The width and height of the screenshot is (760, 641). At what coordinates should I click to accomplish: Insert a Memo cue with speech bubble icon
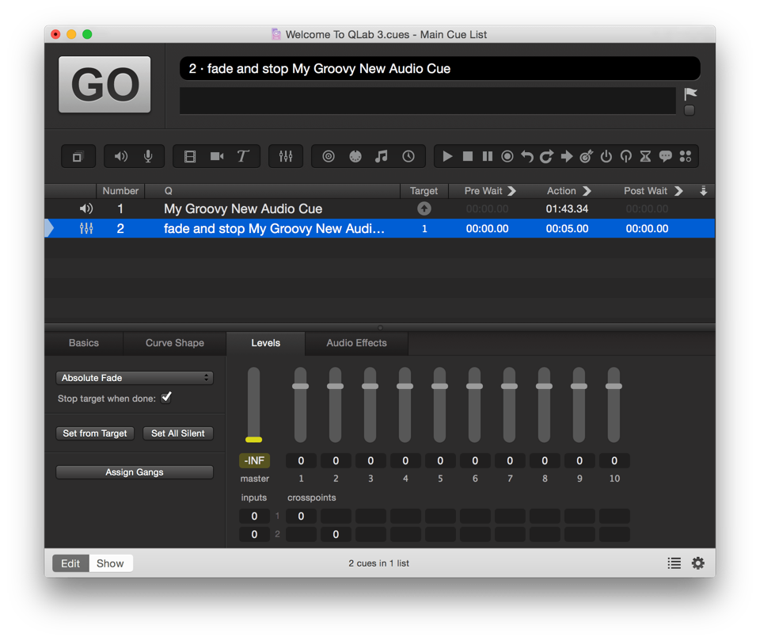point(665,157)
